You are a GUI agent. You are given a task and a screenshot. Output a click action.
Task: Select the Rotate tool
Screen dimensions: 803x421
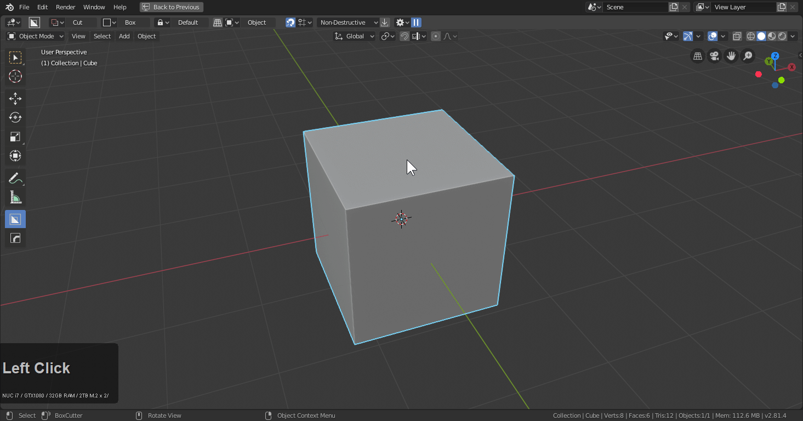(x=15, y=117)
